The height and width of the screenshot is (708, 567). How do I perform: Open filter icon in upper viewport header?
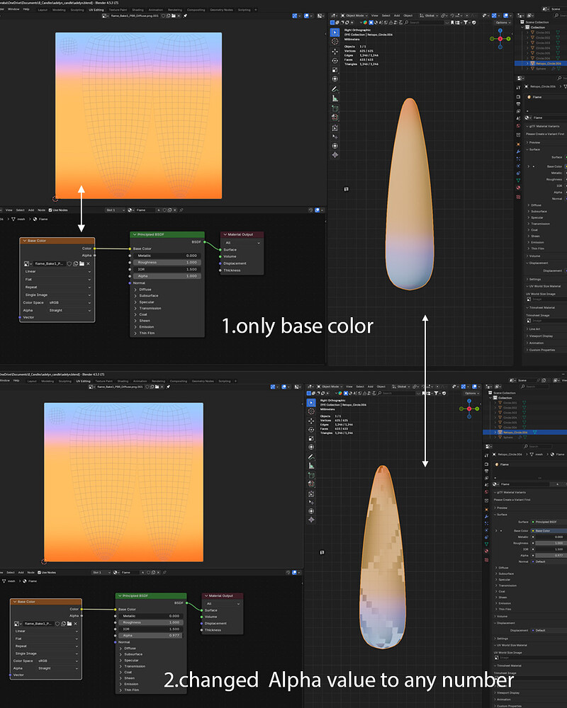point(466,22)
